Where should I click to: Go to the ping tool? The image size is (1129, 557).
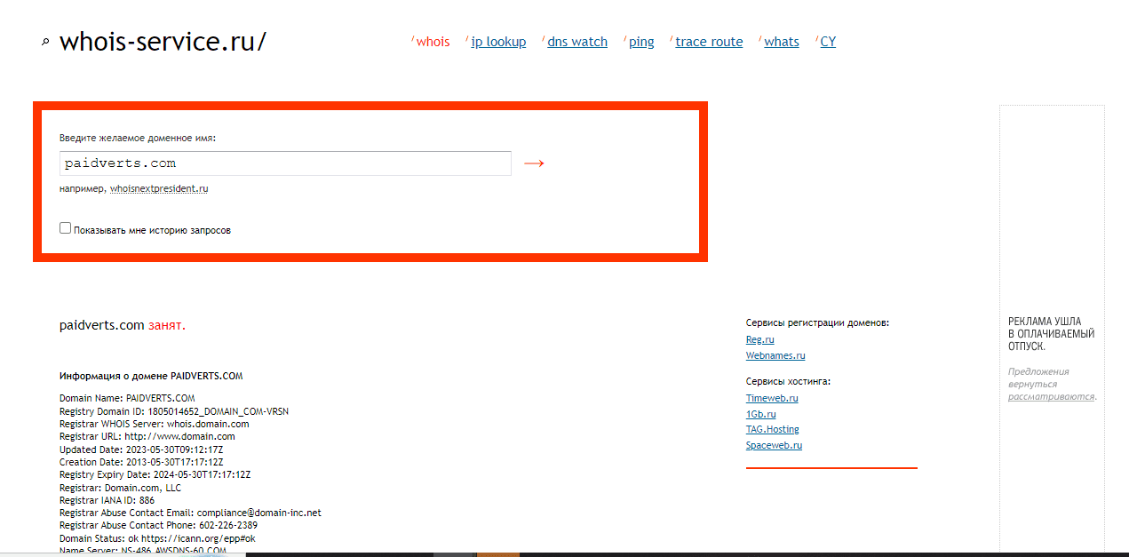[640, 42]
